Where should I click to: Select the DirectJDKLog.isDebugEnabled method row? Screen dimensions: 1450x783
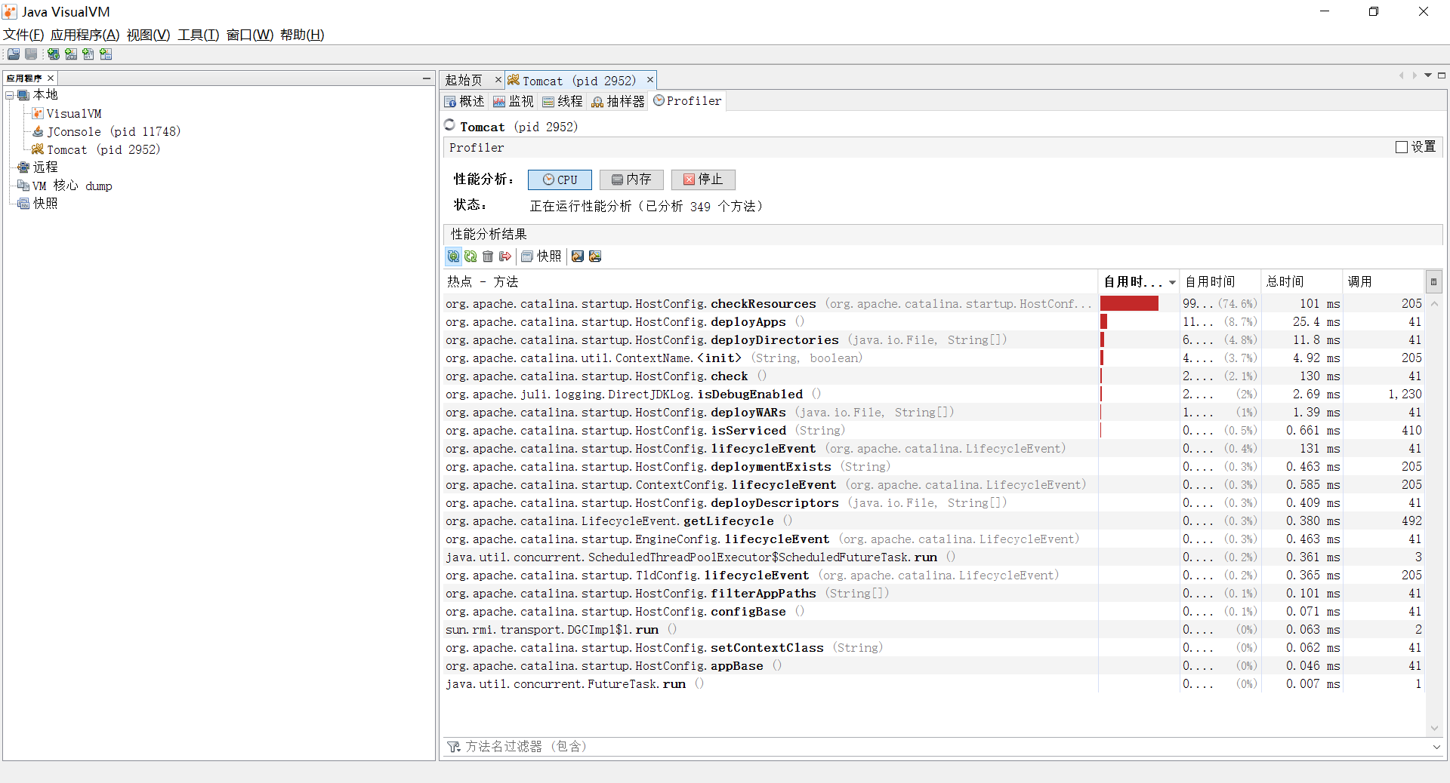pyautogui.click(x=933, y=395)
